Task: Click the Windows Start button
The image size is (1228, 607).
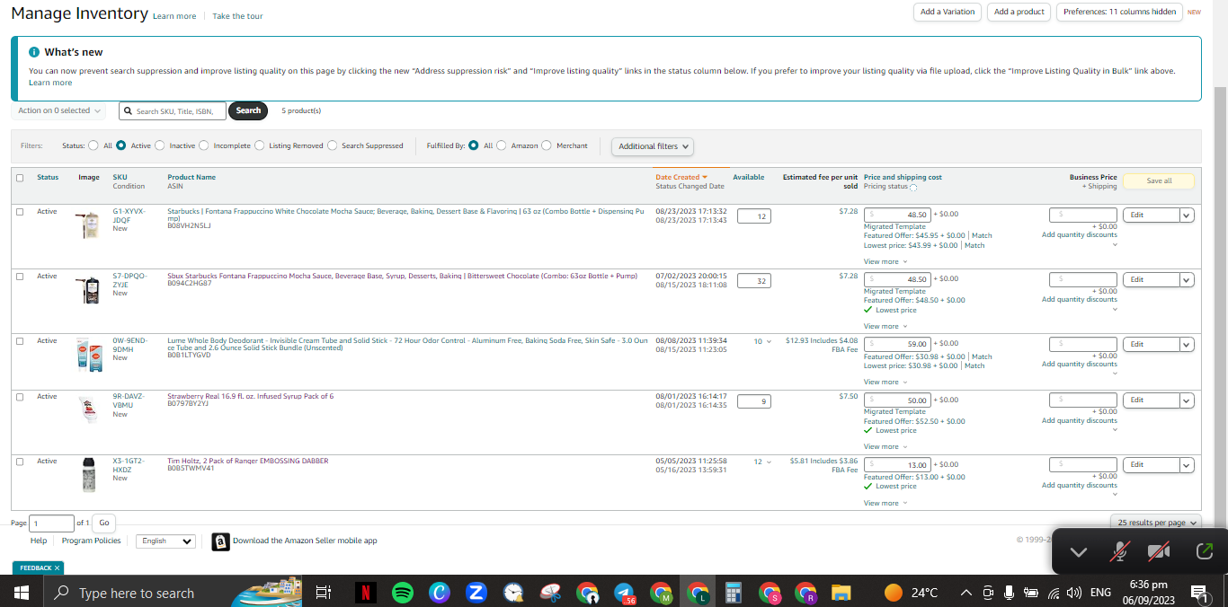Action: (22, 593)
